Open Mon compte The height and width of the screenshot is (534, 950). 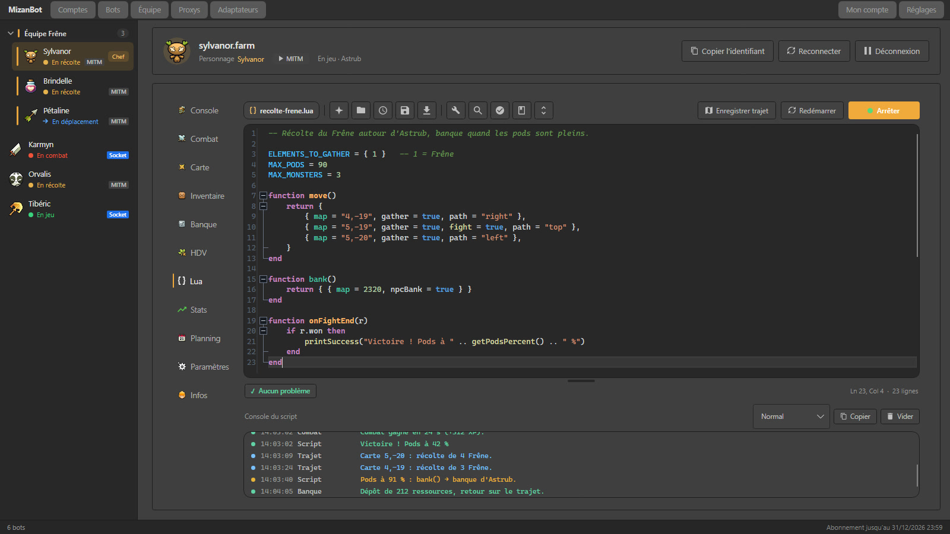867,9
